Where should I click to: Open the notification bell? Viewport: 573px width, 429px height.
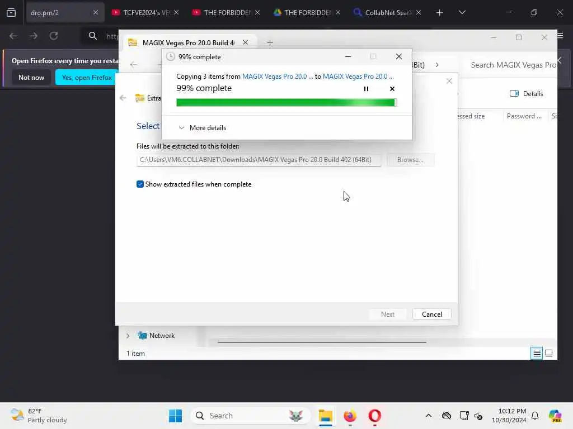pyautogui.click(x=535, y=416)
